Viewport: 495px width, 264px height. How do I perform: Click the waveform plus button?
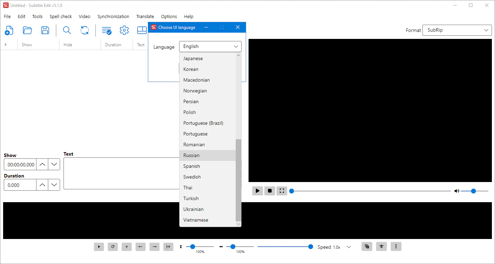(127, 247)
